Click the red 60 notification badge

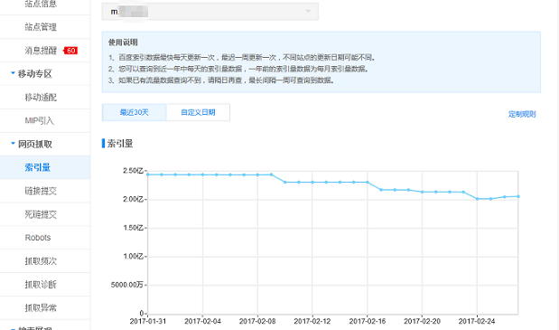[70, 51]
